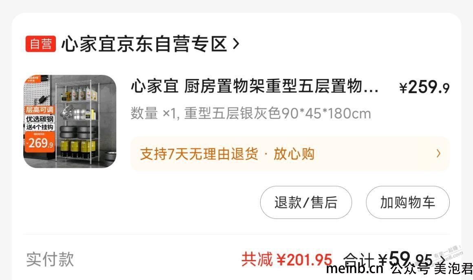The image size is (473, 280).
Task: Open product title 心家宜 厨房置物架重型五层置物
Action: pyautogui.click(x=254, y=87)
